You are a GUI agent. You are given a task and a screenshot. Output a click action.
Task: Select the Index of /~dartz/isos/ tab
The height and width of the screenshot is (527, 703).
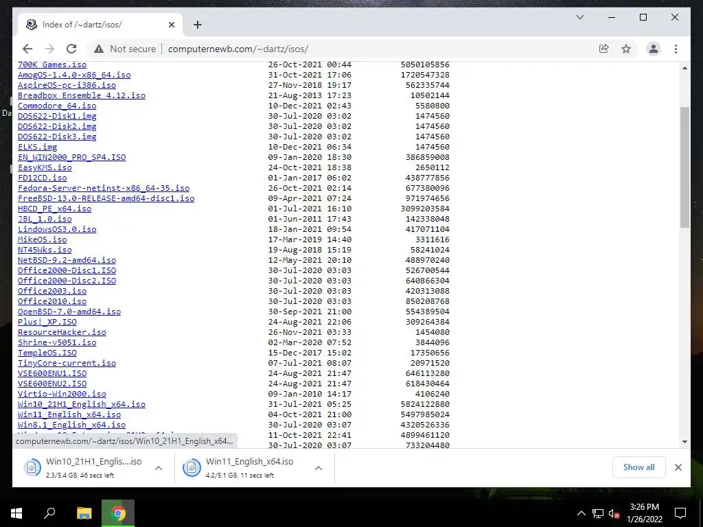click(x=100, y=25)
